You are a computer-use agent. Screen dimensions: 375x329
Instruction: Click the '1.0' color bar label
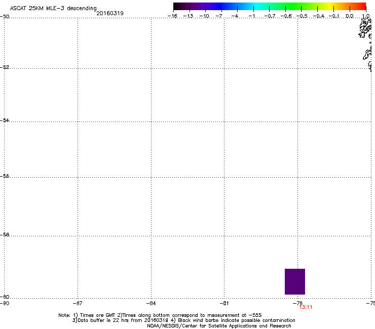[366, 16]
